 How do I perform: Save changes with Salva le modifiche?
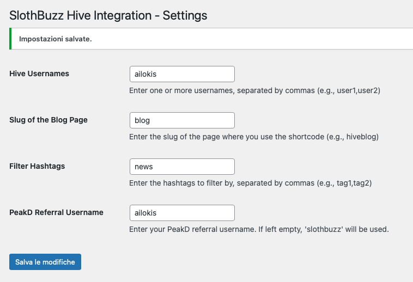(x=45, y=262)
